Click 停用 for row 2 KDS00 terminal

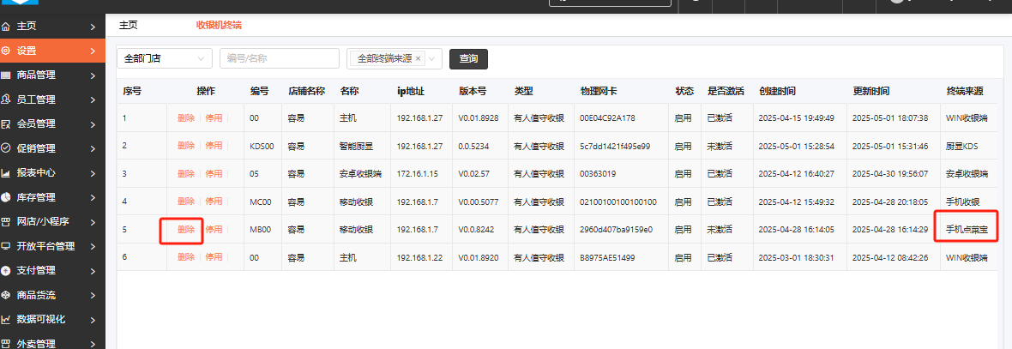(x=214, y=146)
